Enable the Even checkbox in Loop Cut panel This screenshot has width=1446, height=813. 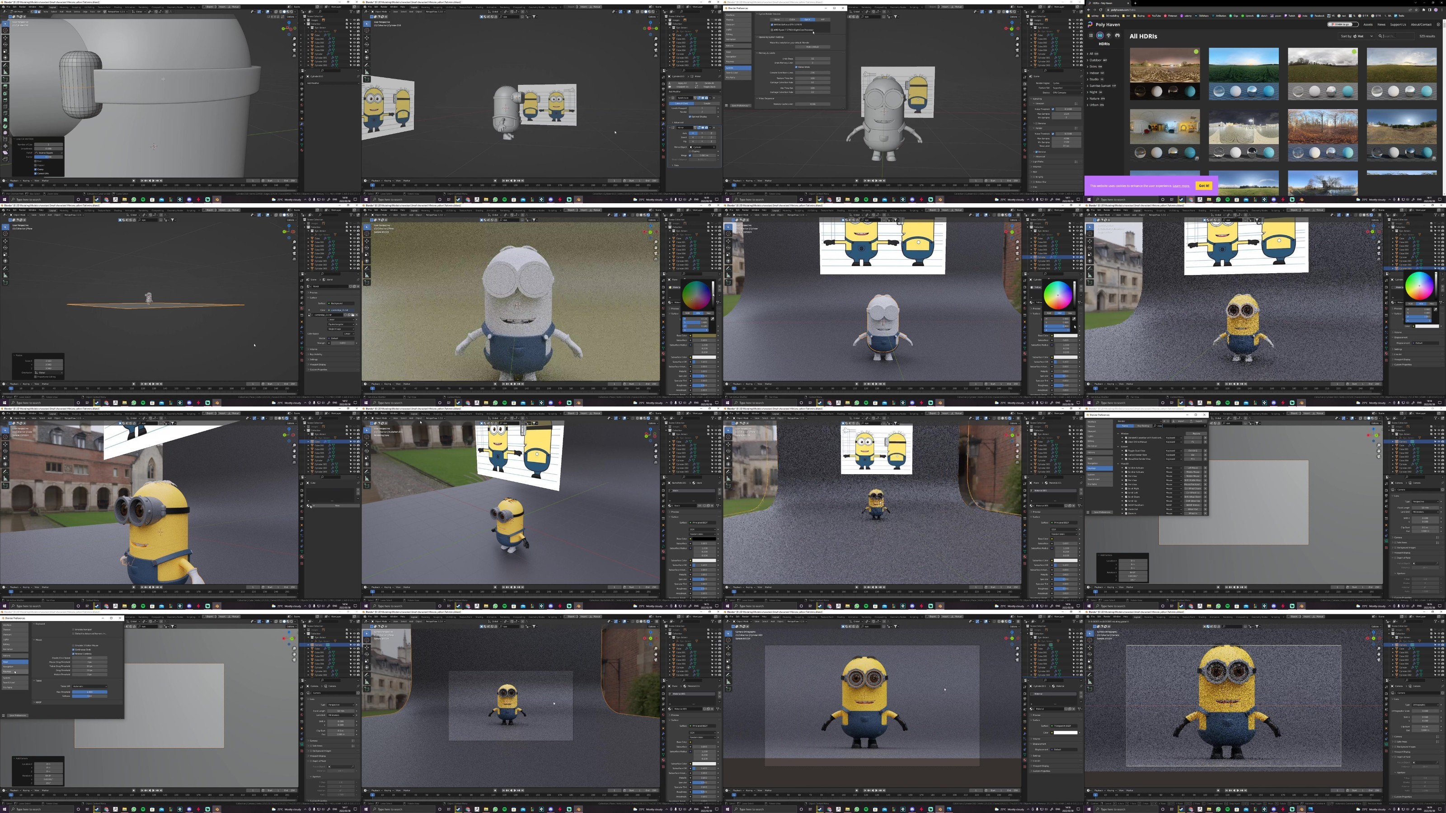tap(35, 161)
